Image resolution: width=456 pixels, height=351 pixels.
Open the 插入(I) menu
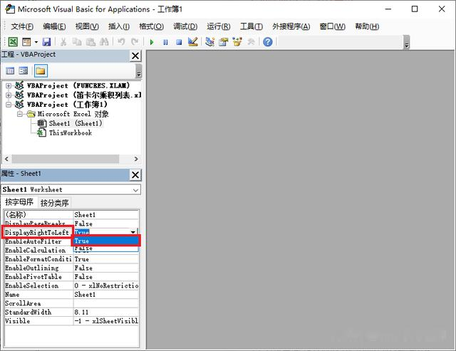coord(119,27)
